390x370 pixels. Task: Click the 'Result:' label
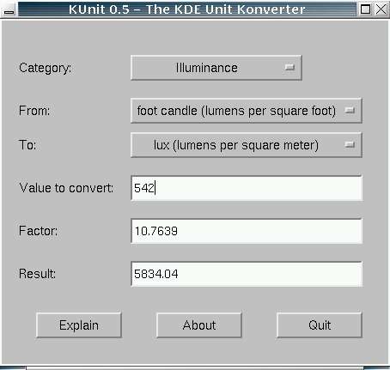(37, 274)
